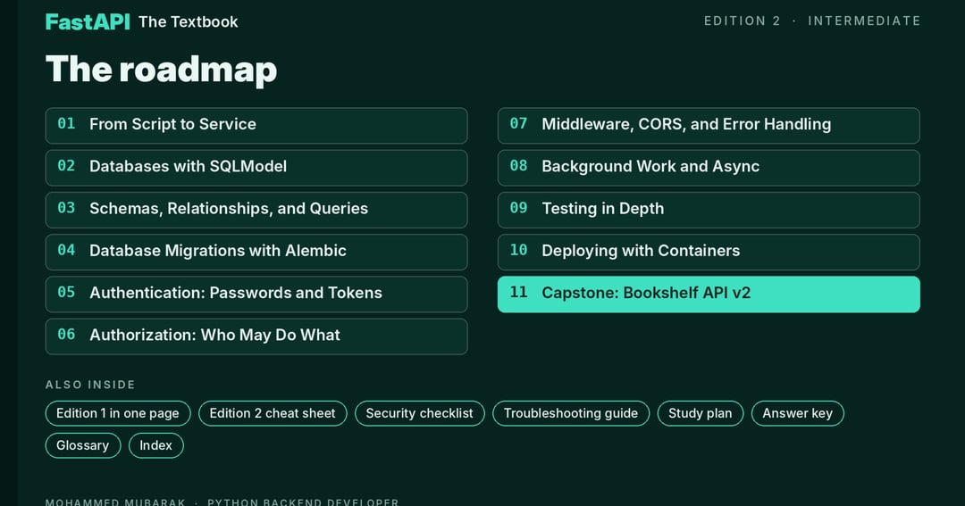The width and height of the screenshot is (965, 506).
Task: Select chapter 08 Background Work and Async
Action: click(x=709, y=168)
